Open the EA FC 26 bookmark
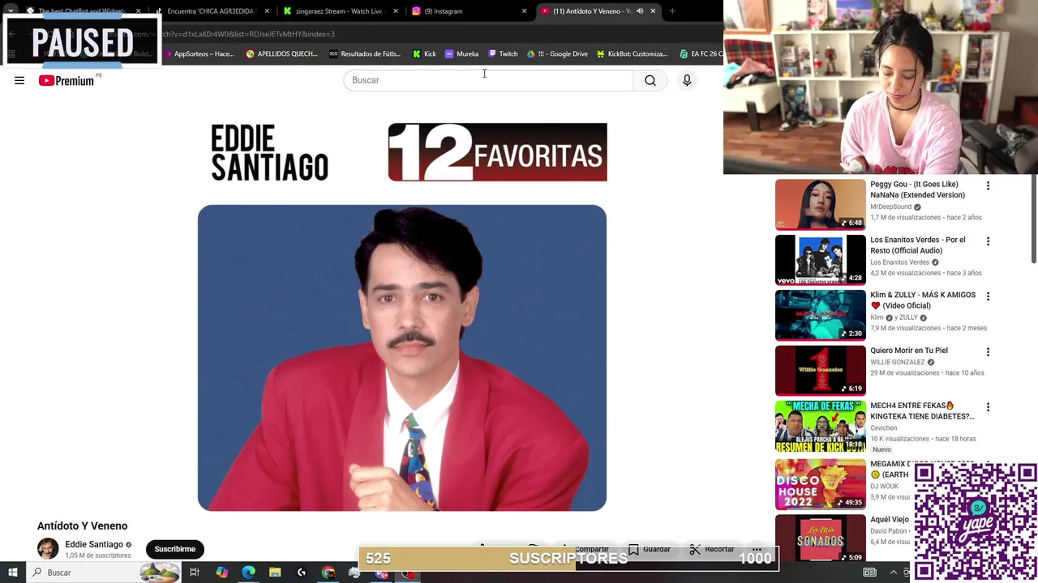This screenshot has width=1038, height=583. [x=701, y=54]
